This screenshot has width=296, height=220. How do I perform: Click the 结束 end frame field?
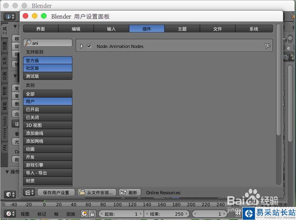[x=166, y=214]
